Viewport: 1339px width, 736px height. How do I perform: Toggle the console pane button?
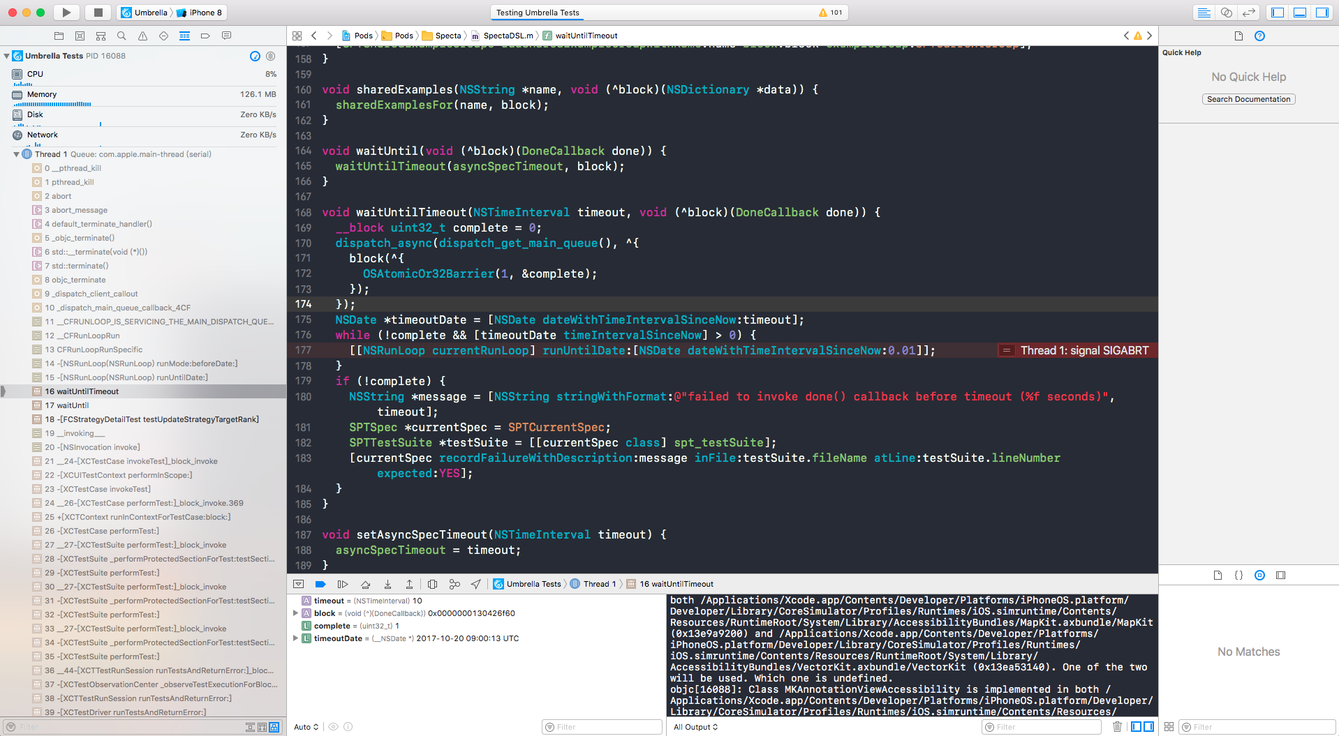coord(1148,727)
